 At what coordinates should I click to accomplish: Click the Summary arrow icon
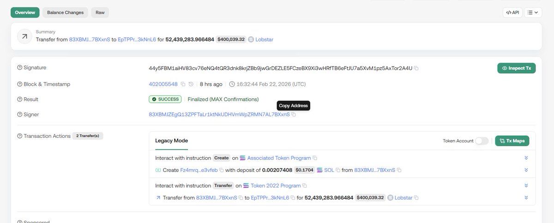pos(24,36)
